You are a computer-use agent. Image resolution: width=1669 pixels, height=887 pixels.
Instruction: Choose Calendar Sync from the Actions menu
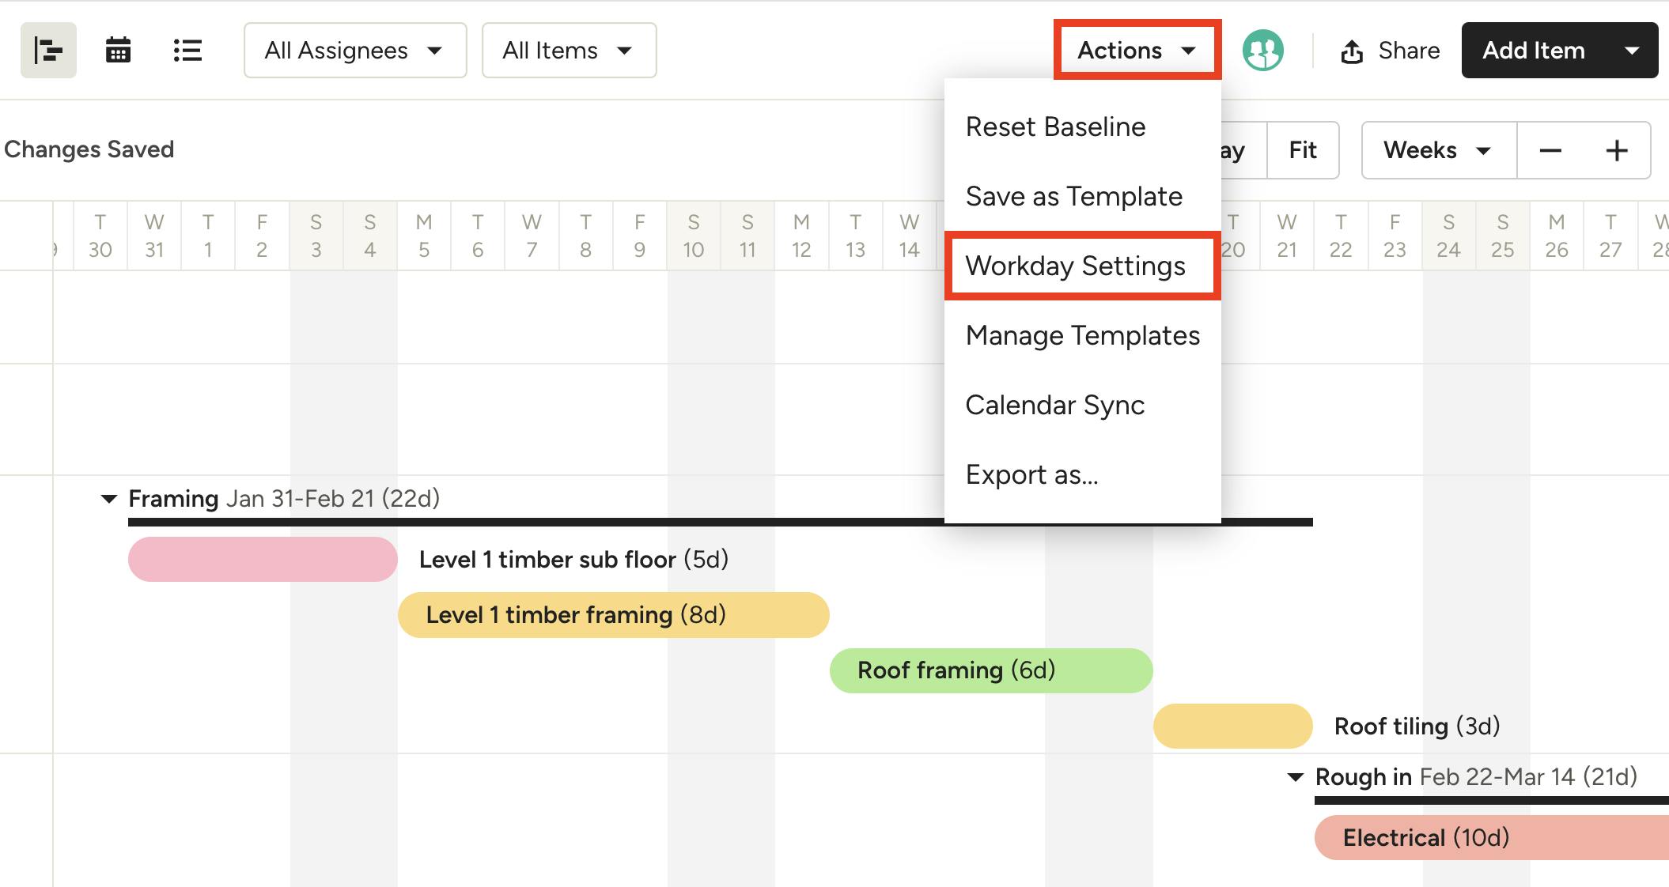coord(1054,405)
